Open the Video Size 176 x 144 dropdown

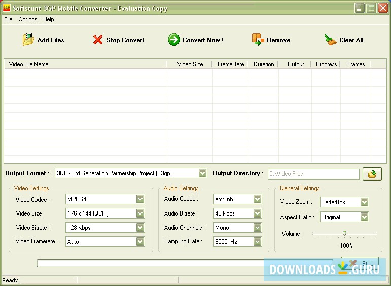coord(140,213)
